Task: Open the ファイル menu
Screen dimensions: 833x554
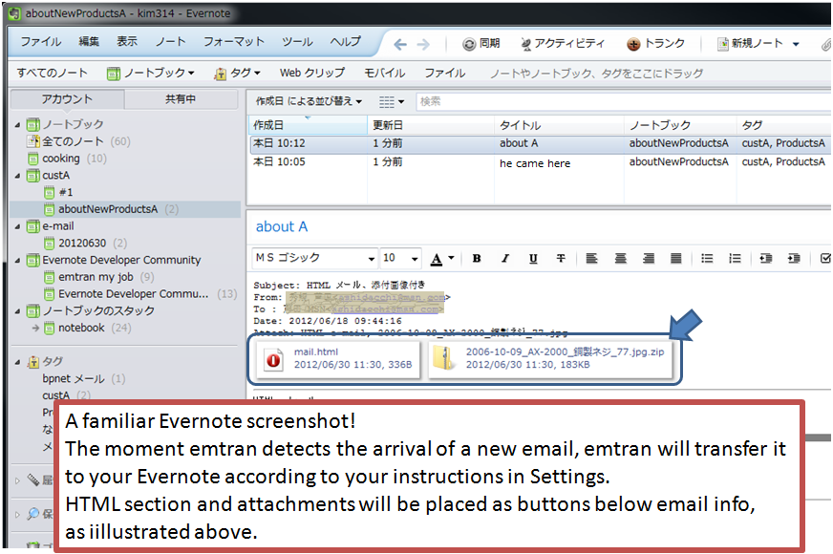Action: point(41,42)
